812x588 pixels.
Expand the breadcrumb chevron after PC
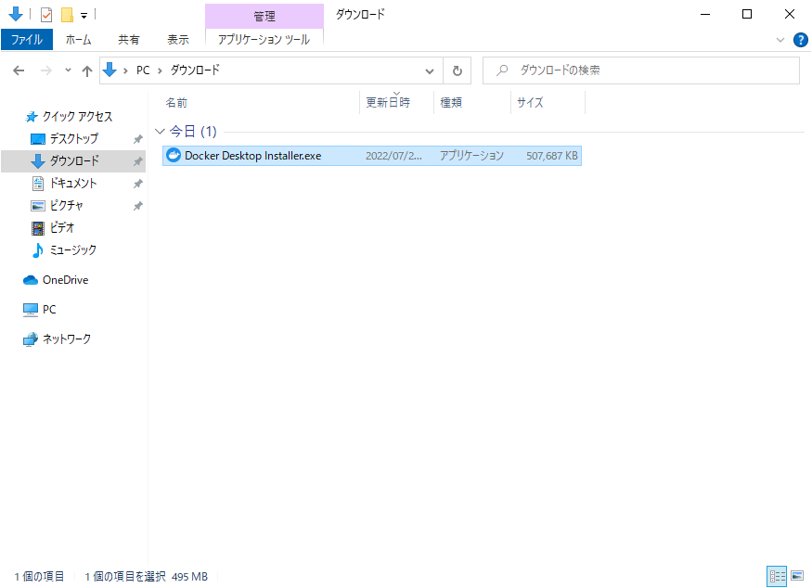[160, 70]
